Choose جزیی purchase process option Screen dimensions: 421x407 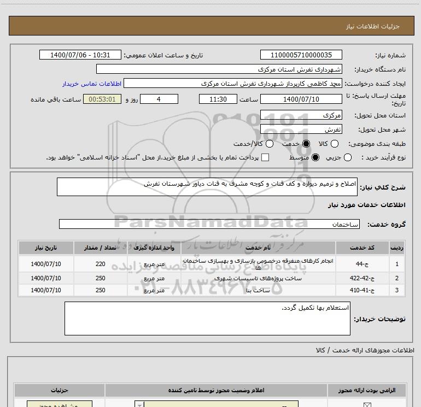[x=347, y=157]
